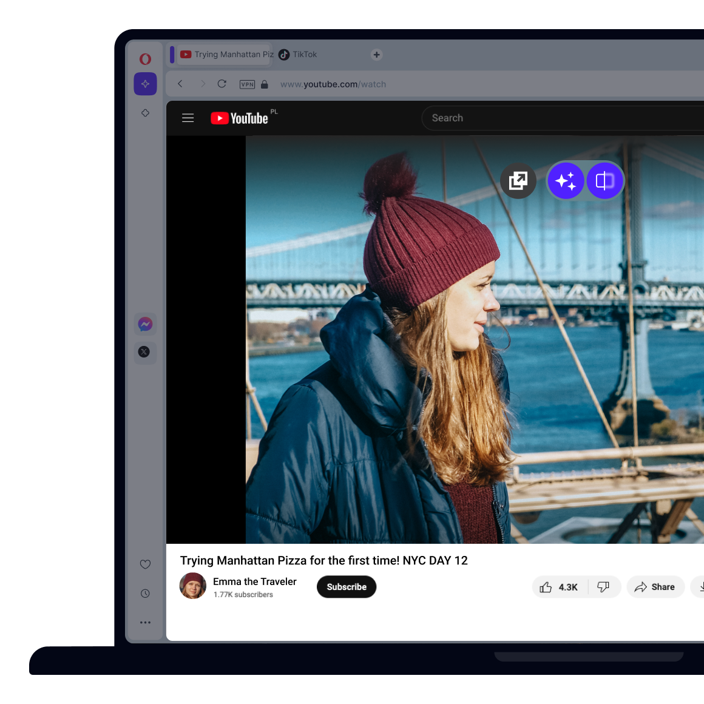
Task: Open the YouTube hamburger menu
Action: click(x=188, y=118)
